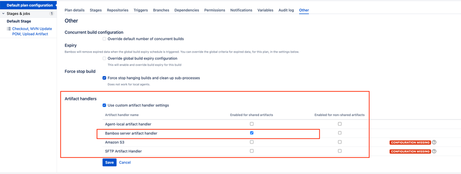
Task: Click help icon beside SFTP configuration missing
Action: click(x=434, y=151)
